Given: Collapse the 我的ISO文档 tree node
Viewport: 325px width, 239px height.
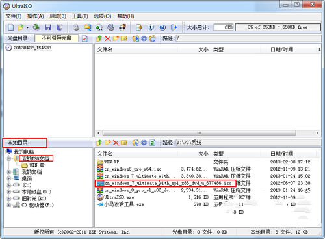Looking at the screenshot, I should click(x=9, y=159).
